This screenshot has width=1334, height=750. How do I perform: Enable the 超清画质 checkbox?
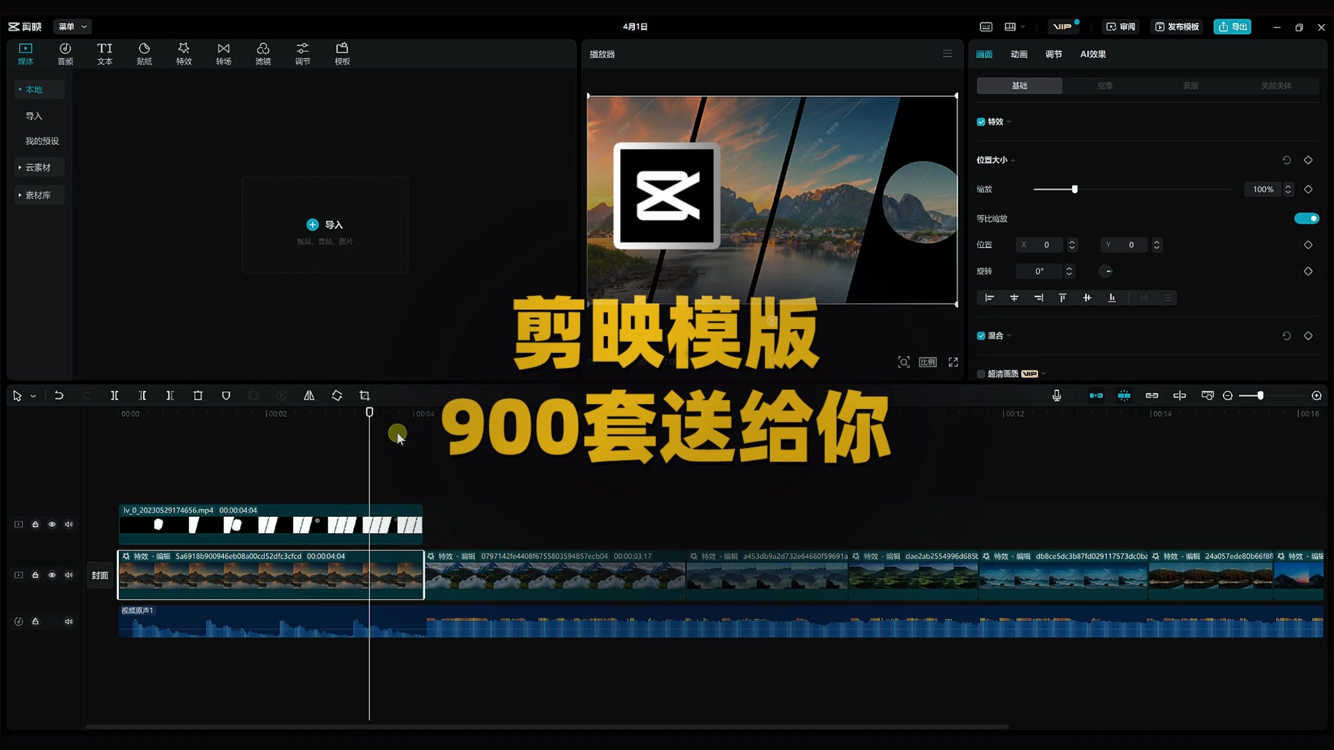981,374
